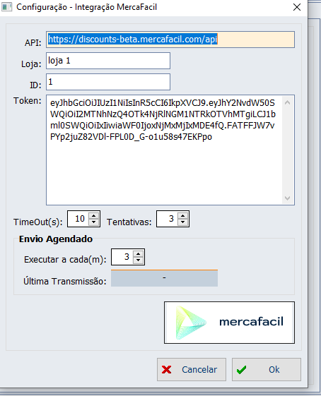Click inside the Token text area

click(165, 150)
